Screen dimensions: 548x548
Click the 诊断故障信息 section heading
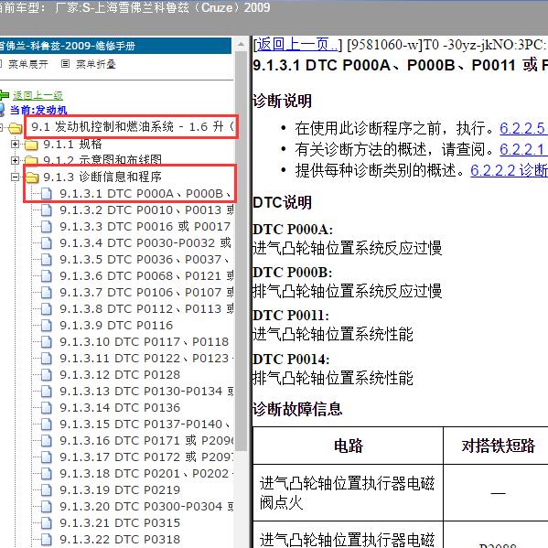(297, 409)
